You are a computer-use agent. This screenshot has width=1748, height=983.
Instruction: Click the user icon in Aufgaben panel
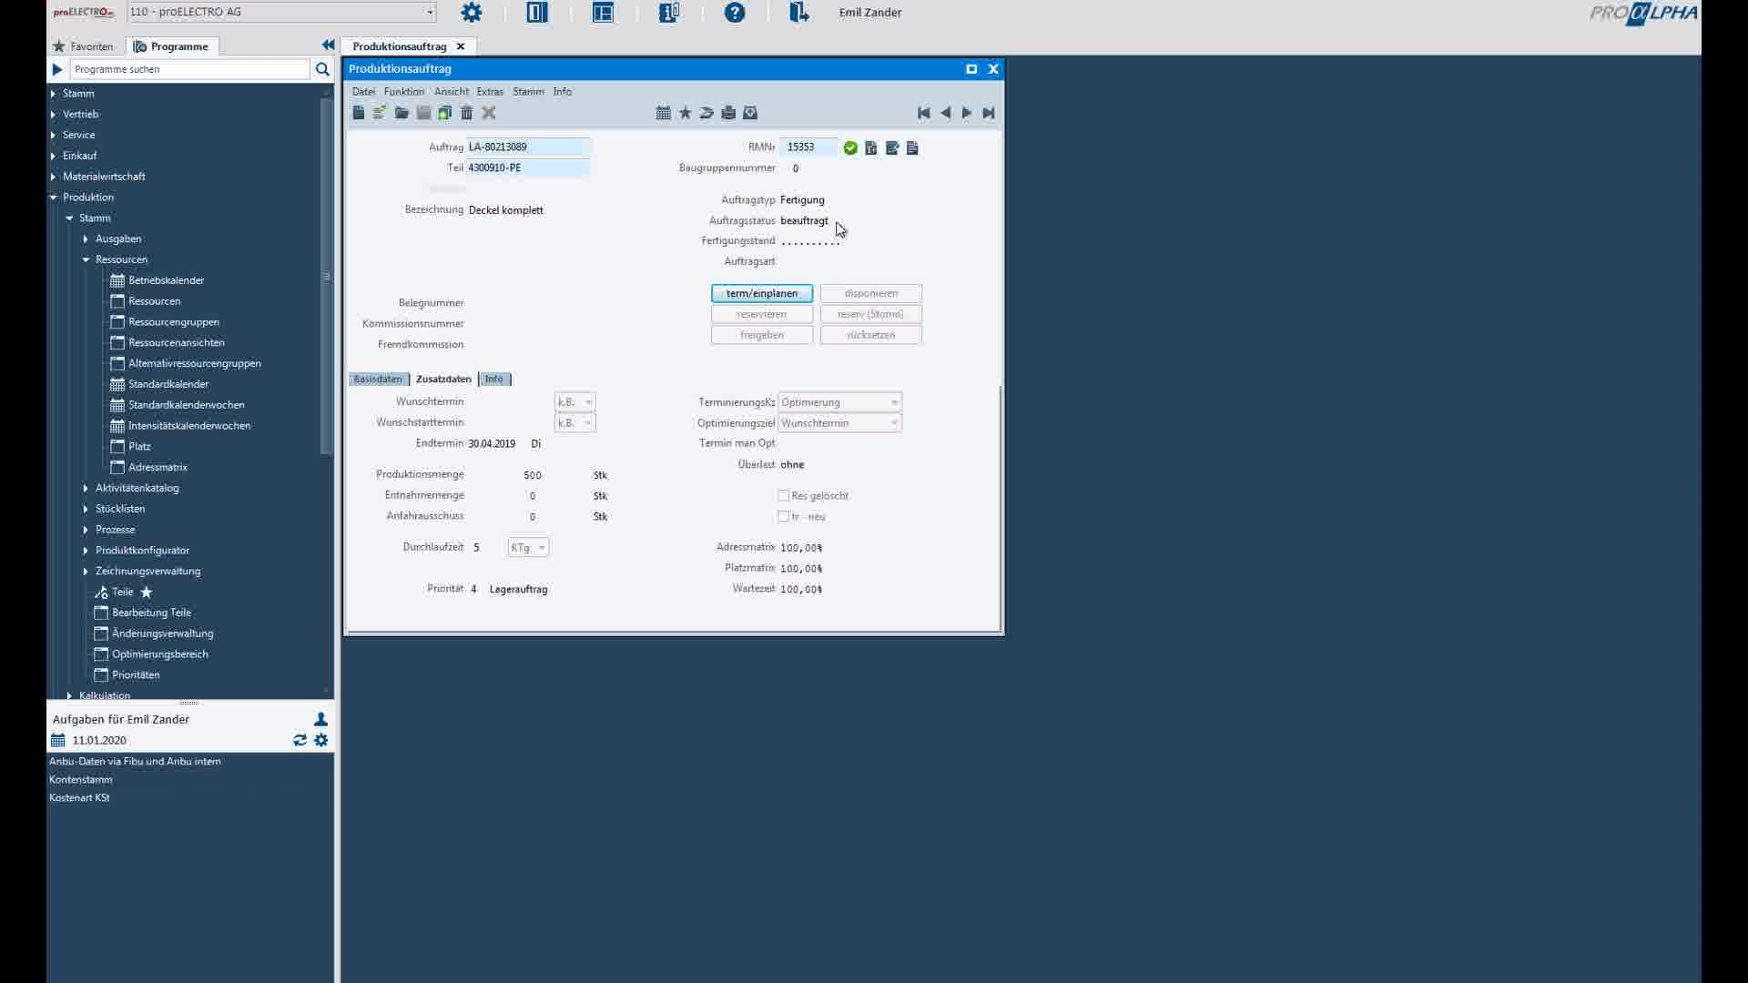[x=320, y=719]
